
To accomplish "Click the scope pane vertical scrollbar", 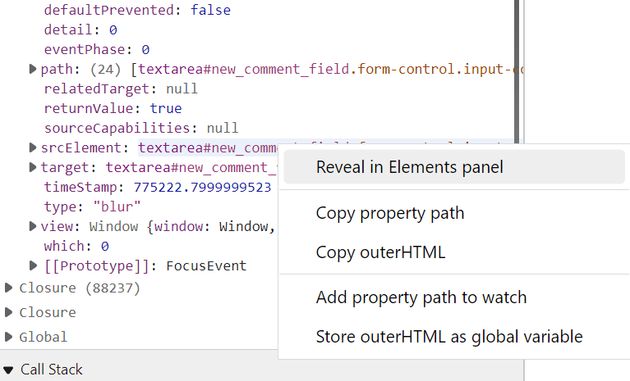I will coord(517,72).
